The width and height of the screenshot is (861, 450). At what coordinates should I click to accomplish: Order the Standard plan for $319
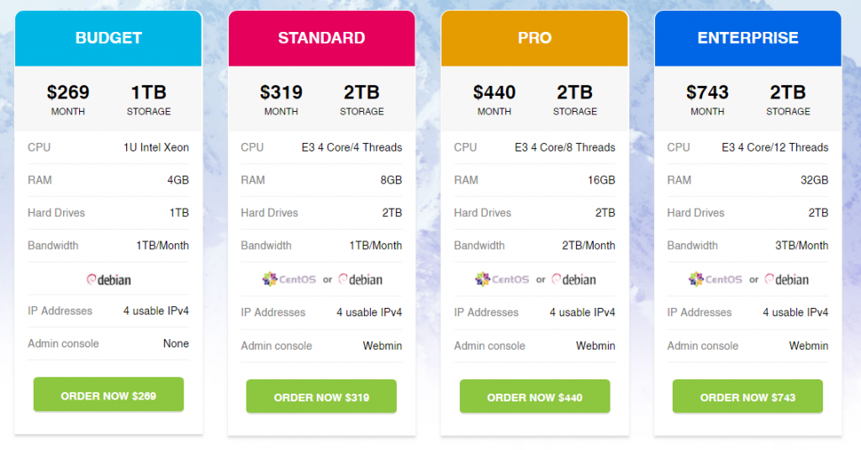pos(321,396)
